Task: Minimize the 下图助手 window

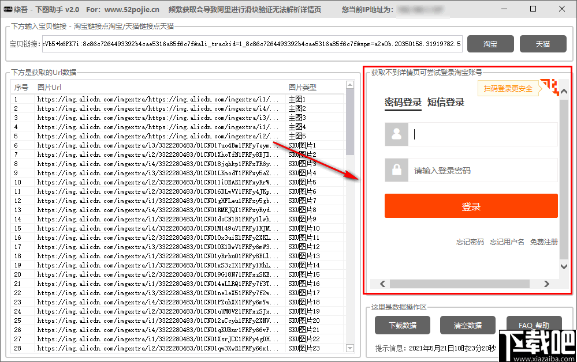Action: 504,9
